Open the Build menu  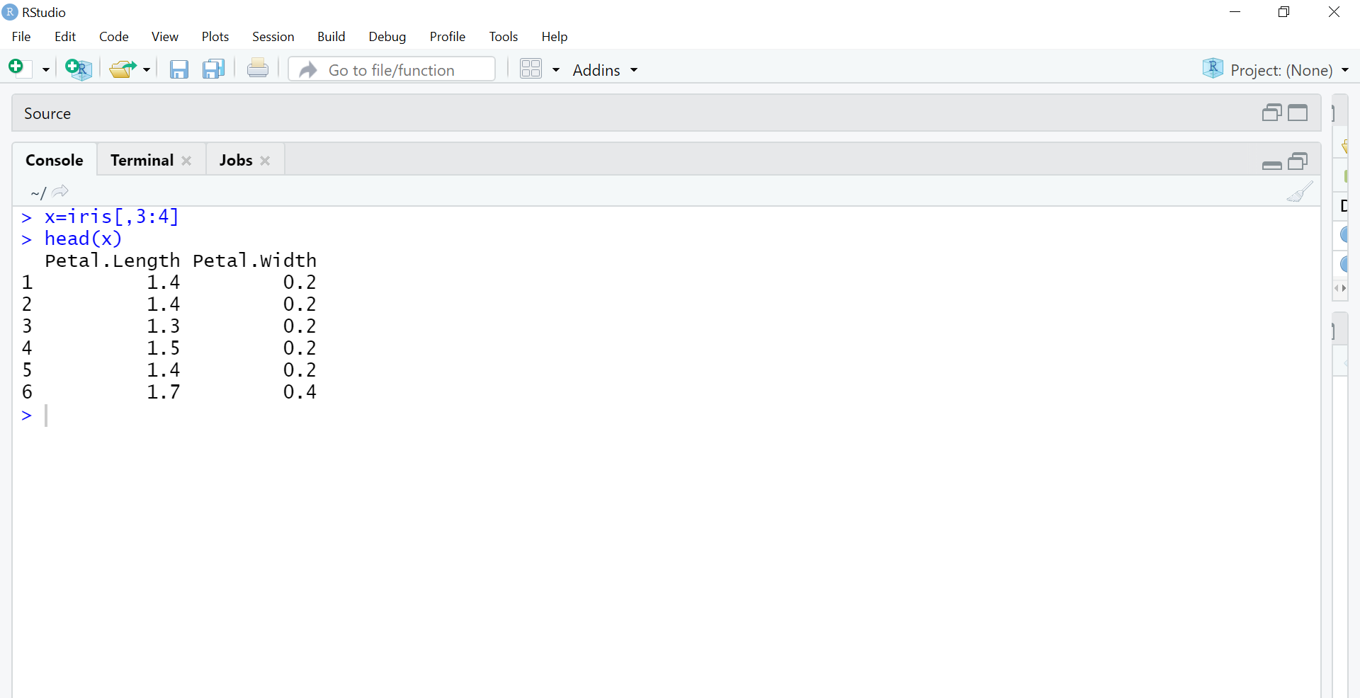pos(331,37)
